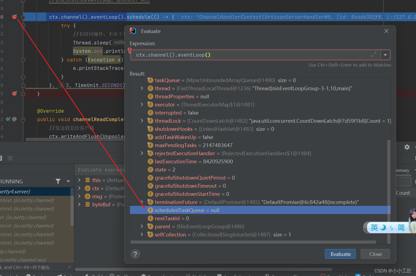
Task: Expand the threadLock field node
Action: coord(142,121)
